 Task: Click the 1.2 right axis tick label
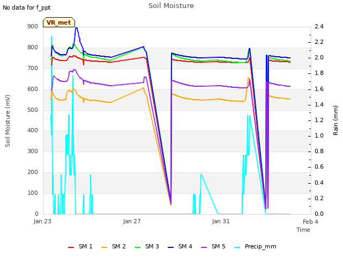point(319,120)
